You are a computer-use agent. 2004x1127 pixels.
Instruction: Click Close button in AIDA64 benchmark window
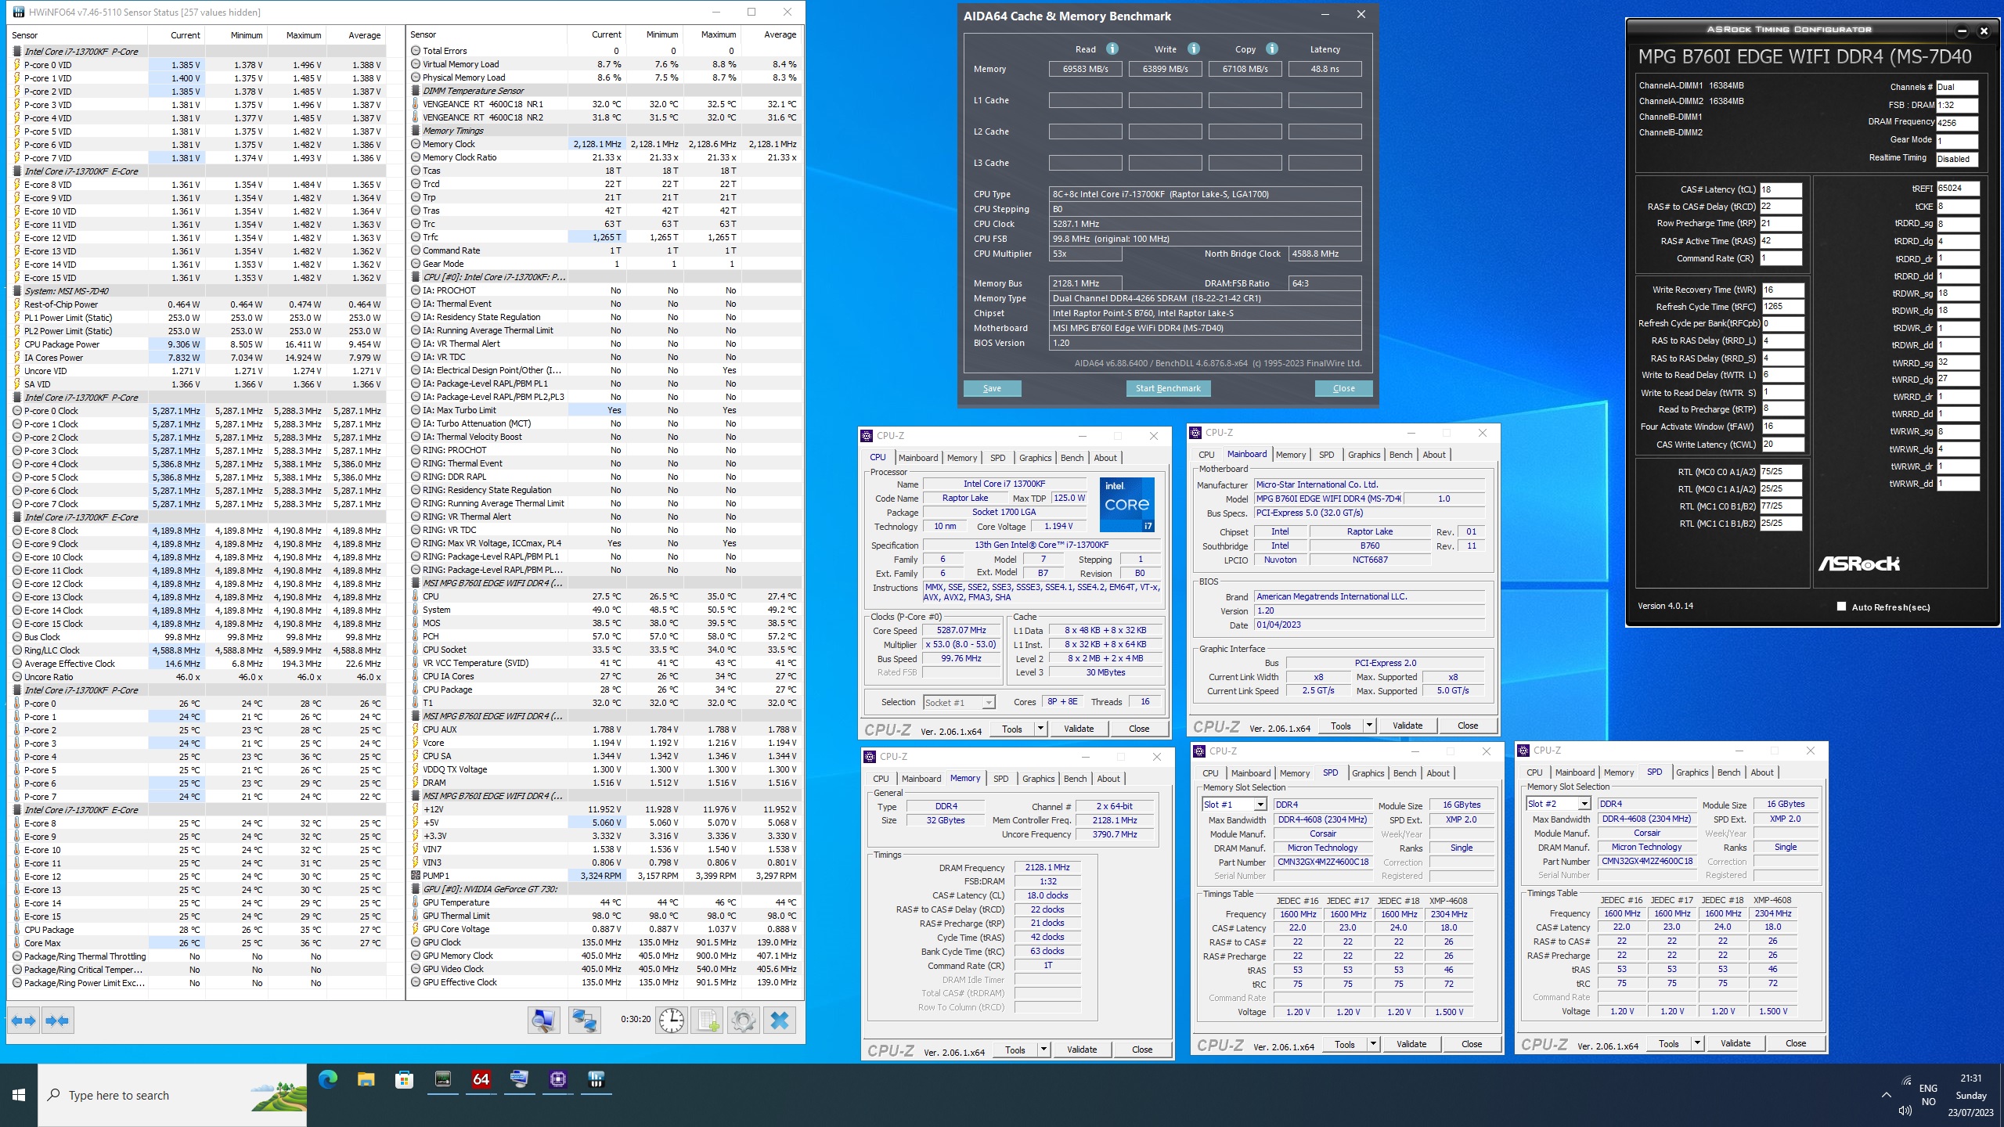click(x=1343, y=388)
